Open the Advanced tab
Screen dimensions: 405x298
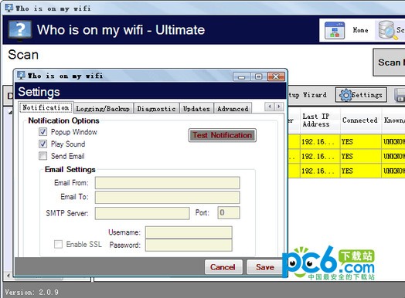233,109
